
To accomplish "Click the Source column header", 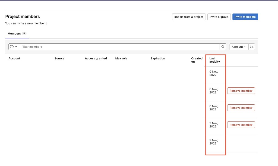I will [59, 58].
